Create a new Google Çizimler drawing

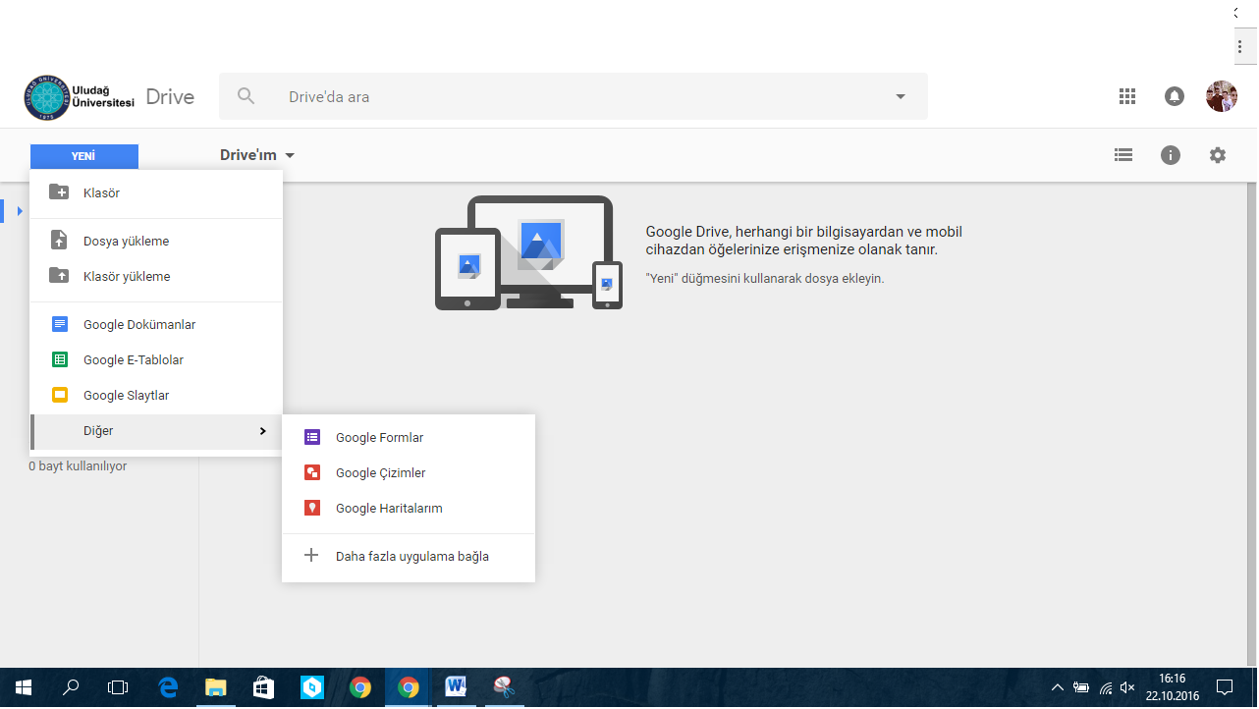[409, 472]
